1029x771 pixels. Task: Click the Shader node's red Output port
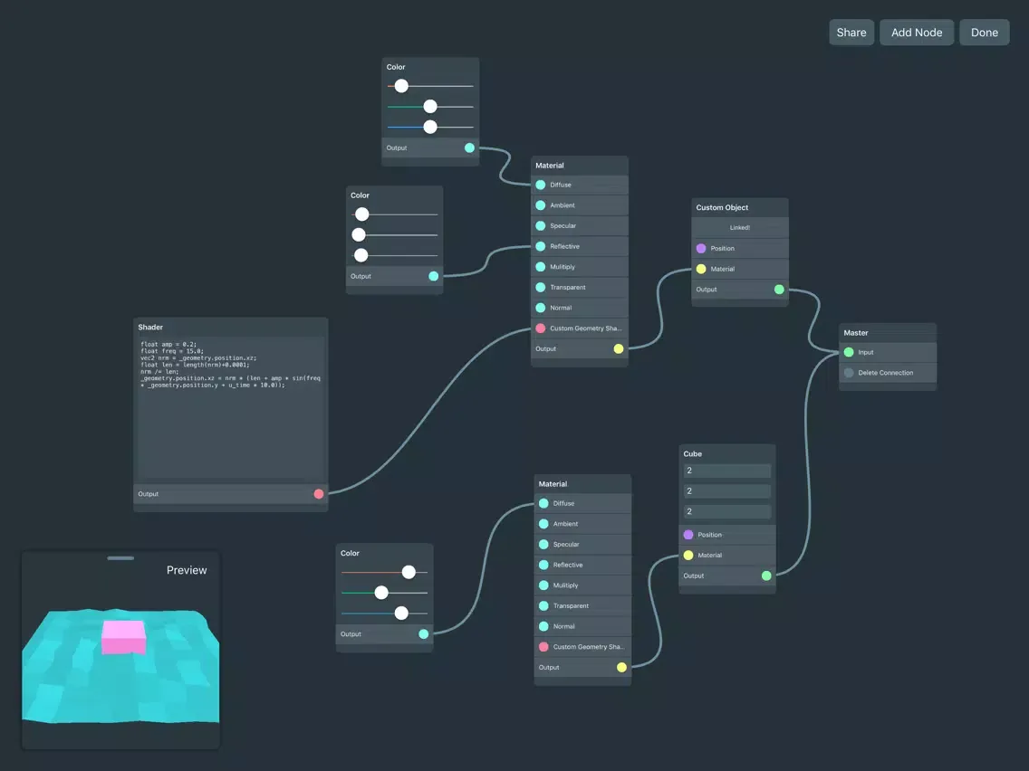318,494
